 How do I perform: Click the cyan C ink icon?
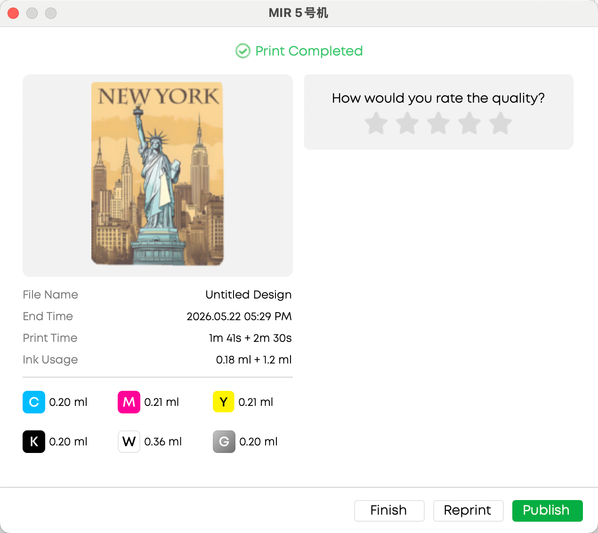click(x=34, y=402)
